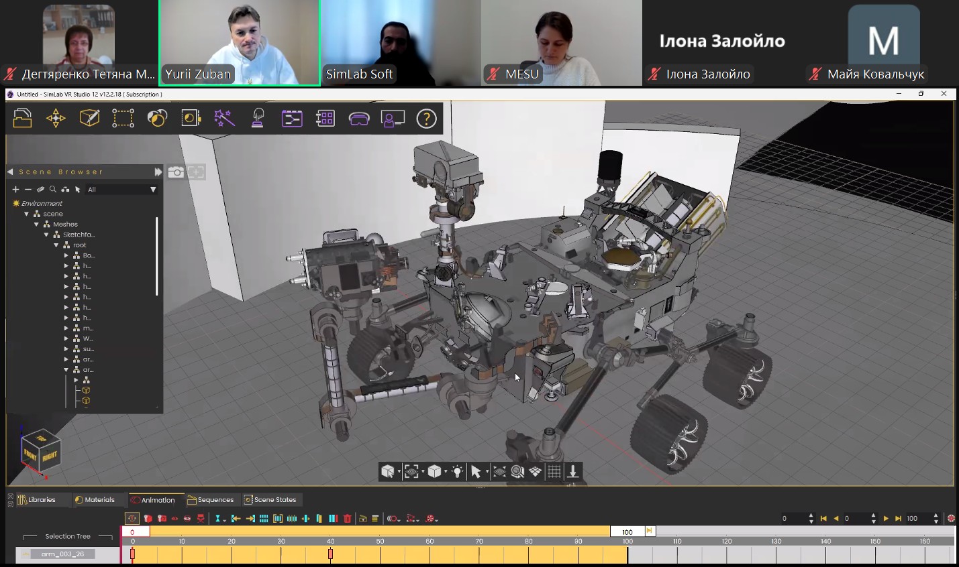The height and width of the screenshot is (567, 959).
Task: Click the keyframe at frame 40
Action: click(330, 554)
